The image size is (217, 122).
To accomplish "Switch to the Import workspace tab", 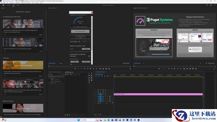I will click(x=8, y=5).
